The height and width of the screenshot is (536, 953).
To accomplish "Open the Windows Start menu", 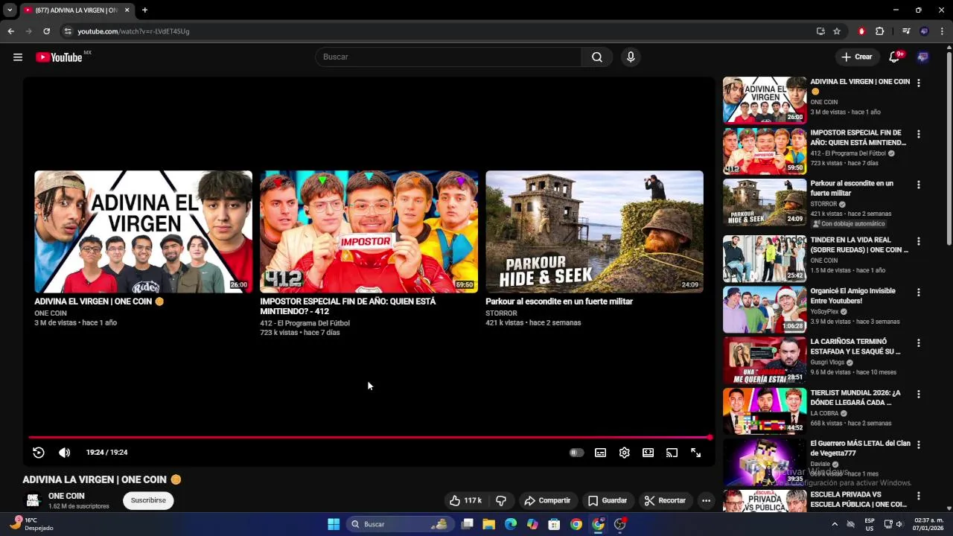I will (x=334, y=524).
